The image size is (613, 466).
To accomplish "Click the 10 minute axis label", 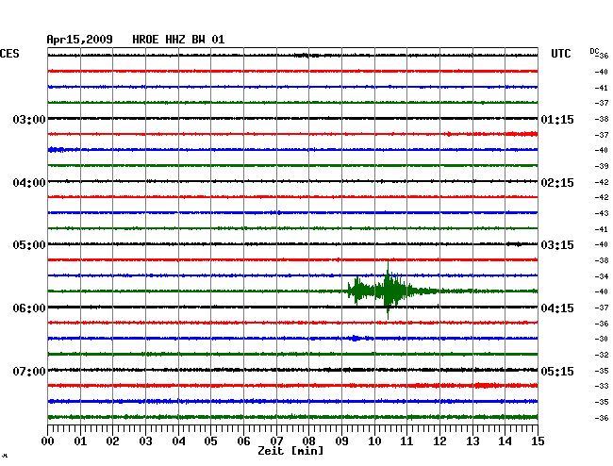I will point(374,441).
